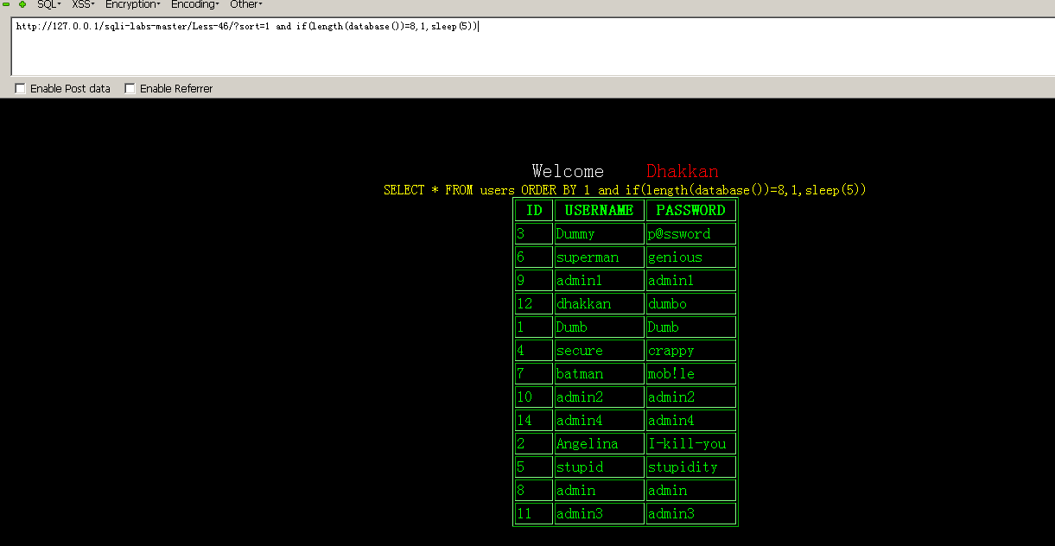Click the PASSWORD column header
This screenshot has height=546, width=1055.
(x=691, y=211)
